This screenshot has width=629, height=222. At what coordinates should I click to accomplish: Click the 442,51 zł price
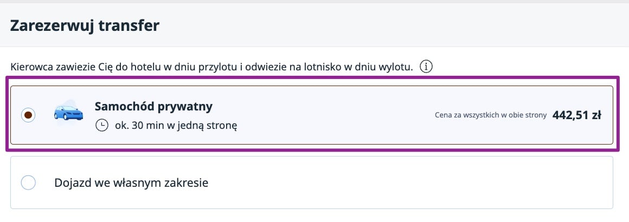point(577,115)
